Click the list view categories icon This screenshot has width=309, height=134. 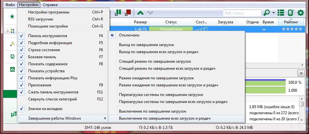(x=281, y=13)
